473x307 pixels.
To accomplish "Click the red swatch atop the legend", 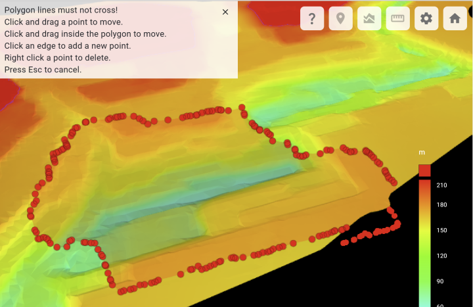I will [424, 170].
